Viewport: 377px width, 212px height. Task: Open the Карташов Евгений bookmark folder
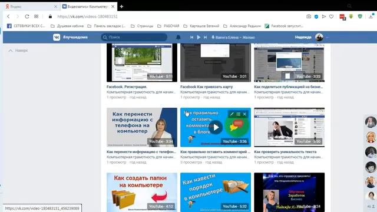201,26
